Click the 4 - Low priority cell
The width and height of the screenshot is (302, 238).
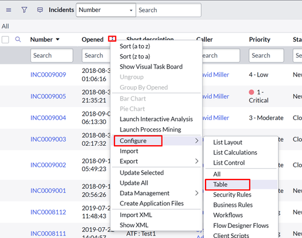point(259,75)
